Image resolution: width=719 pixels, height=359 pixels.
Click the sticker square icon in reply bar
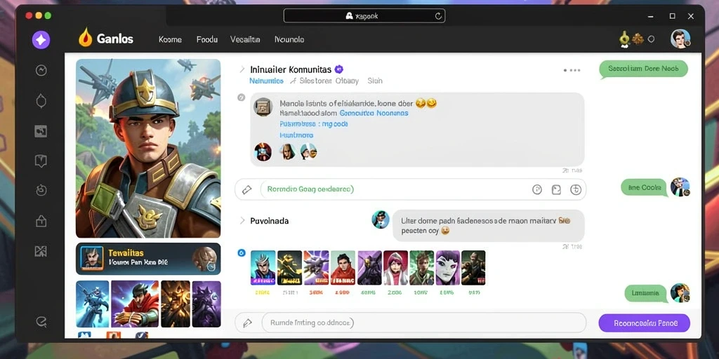click(x=556, y=189)
